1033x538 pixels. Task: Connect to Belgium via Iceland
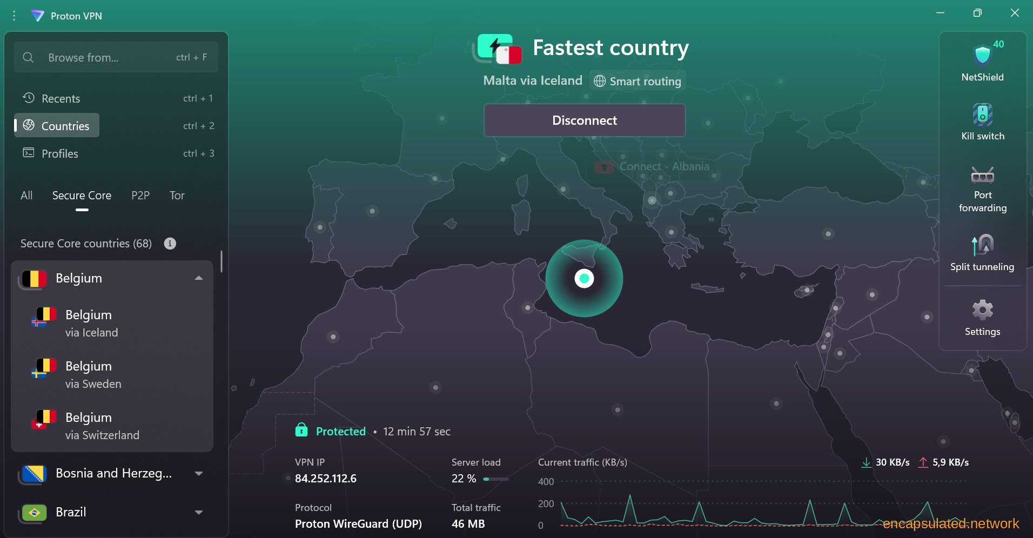point(112,323)
